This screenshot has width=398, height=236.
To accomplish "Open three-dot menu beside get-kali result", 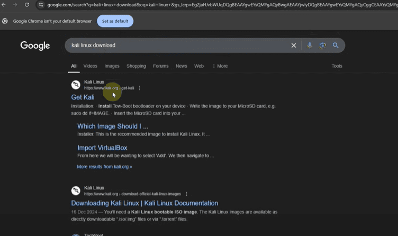I will pos(140,88).
